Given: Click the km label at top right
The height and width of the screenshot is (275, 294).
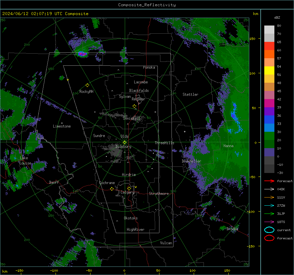Looking at the screenshot, I should (255, 14).
